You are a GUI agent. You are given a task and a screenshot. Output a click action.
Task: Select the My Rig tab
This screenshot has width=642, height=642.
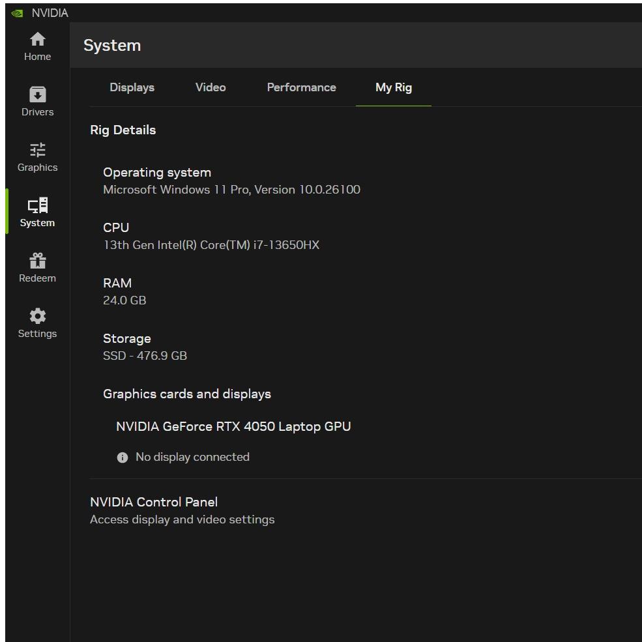tap(394, 87)
